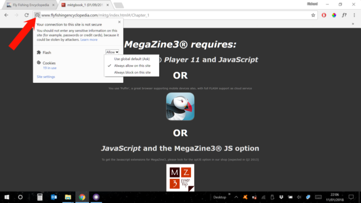Open the Windows Start menu
Screen dimensions: 361x203
pos(7,197)
